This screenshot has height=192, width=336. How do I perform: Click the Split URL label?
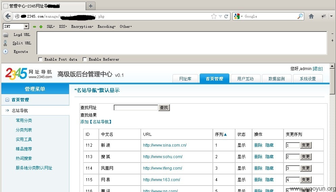pos(22,43)
